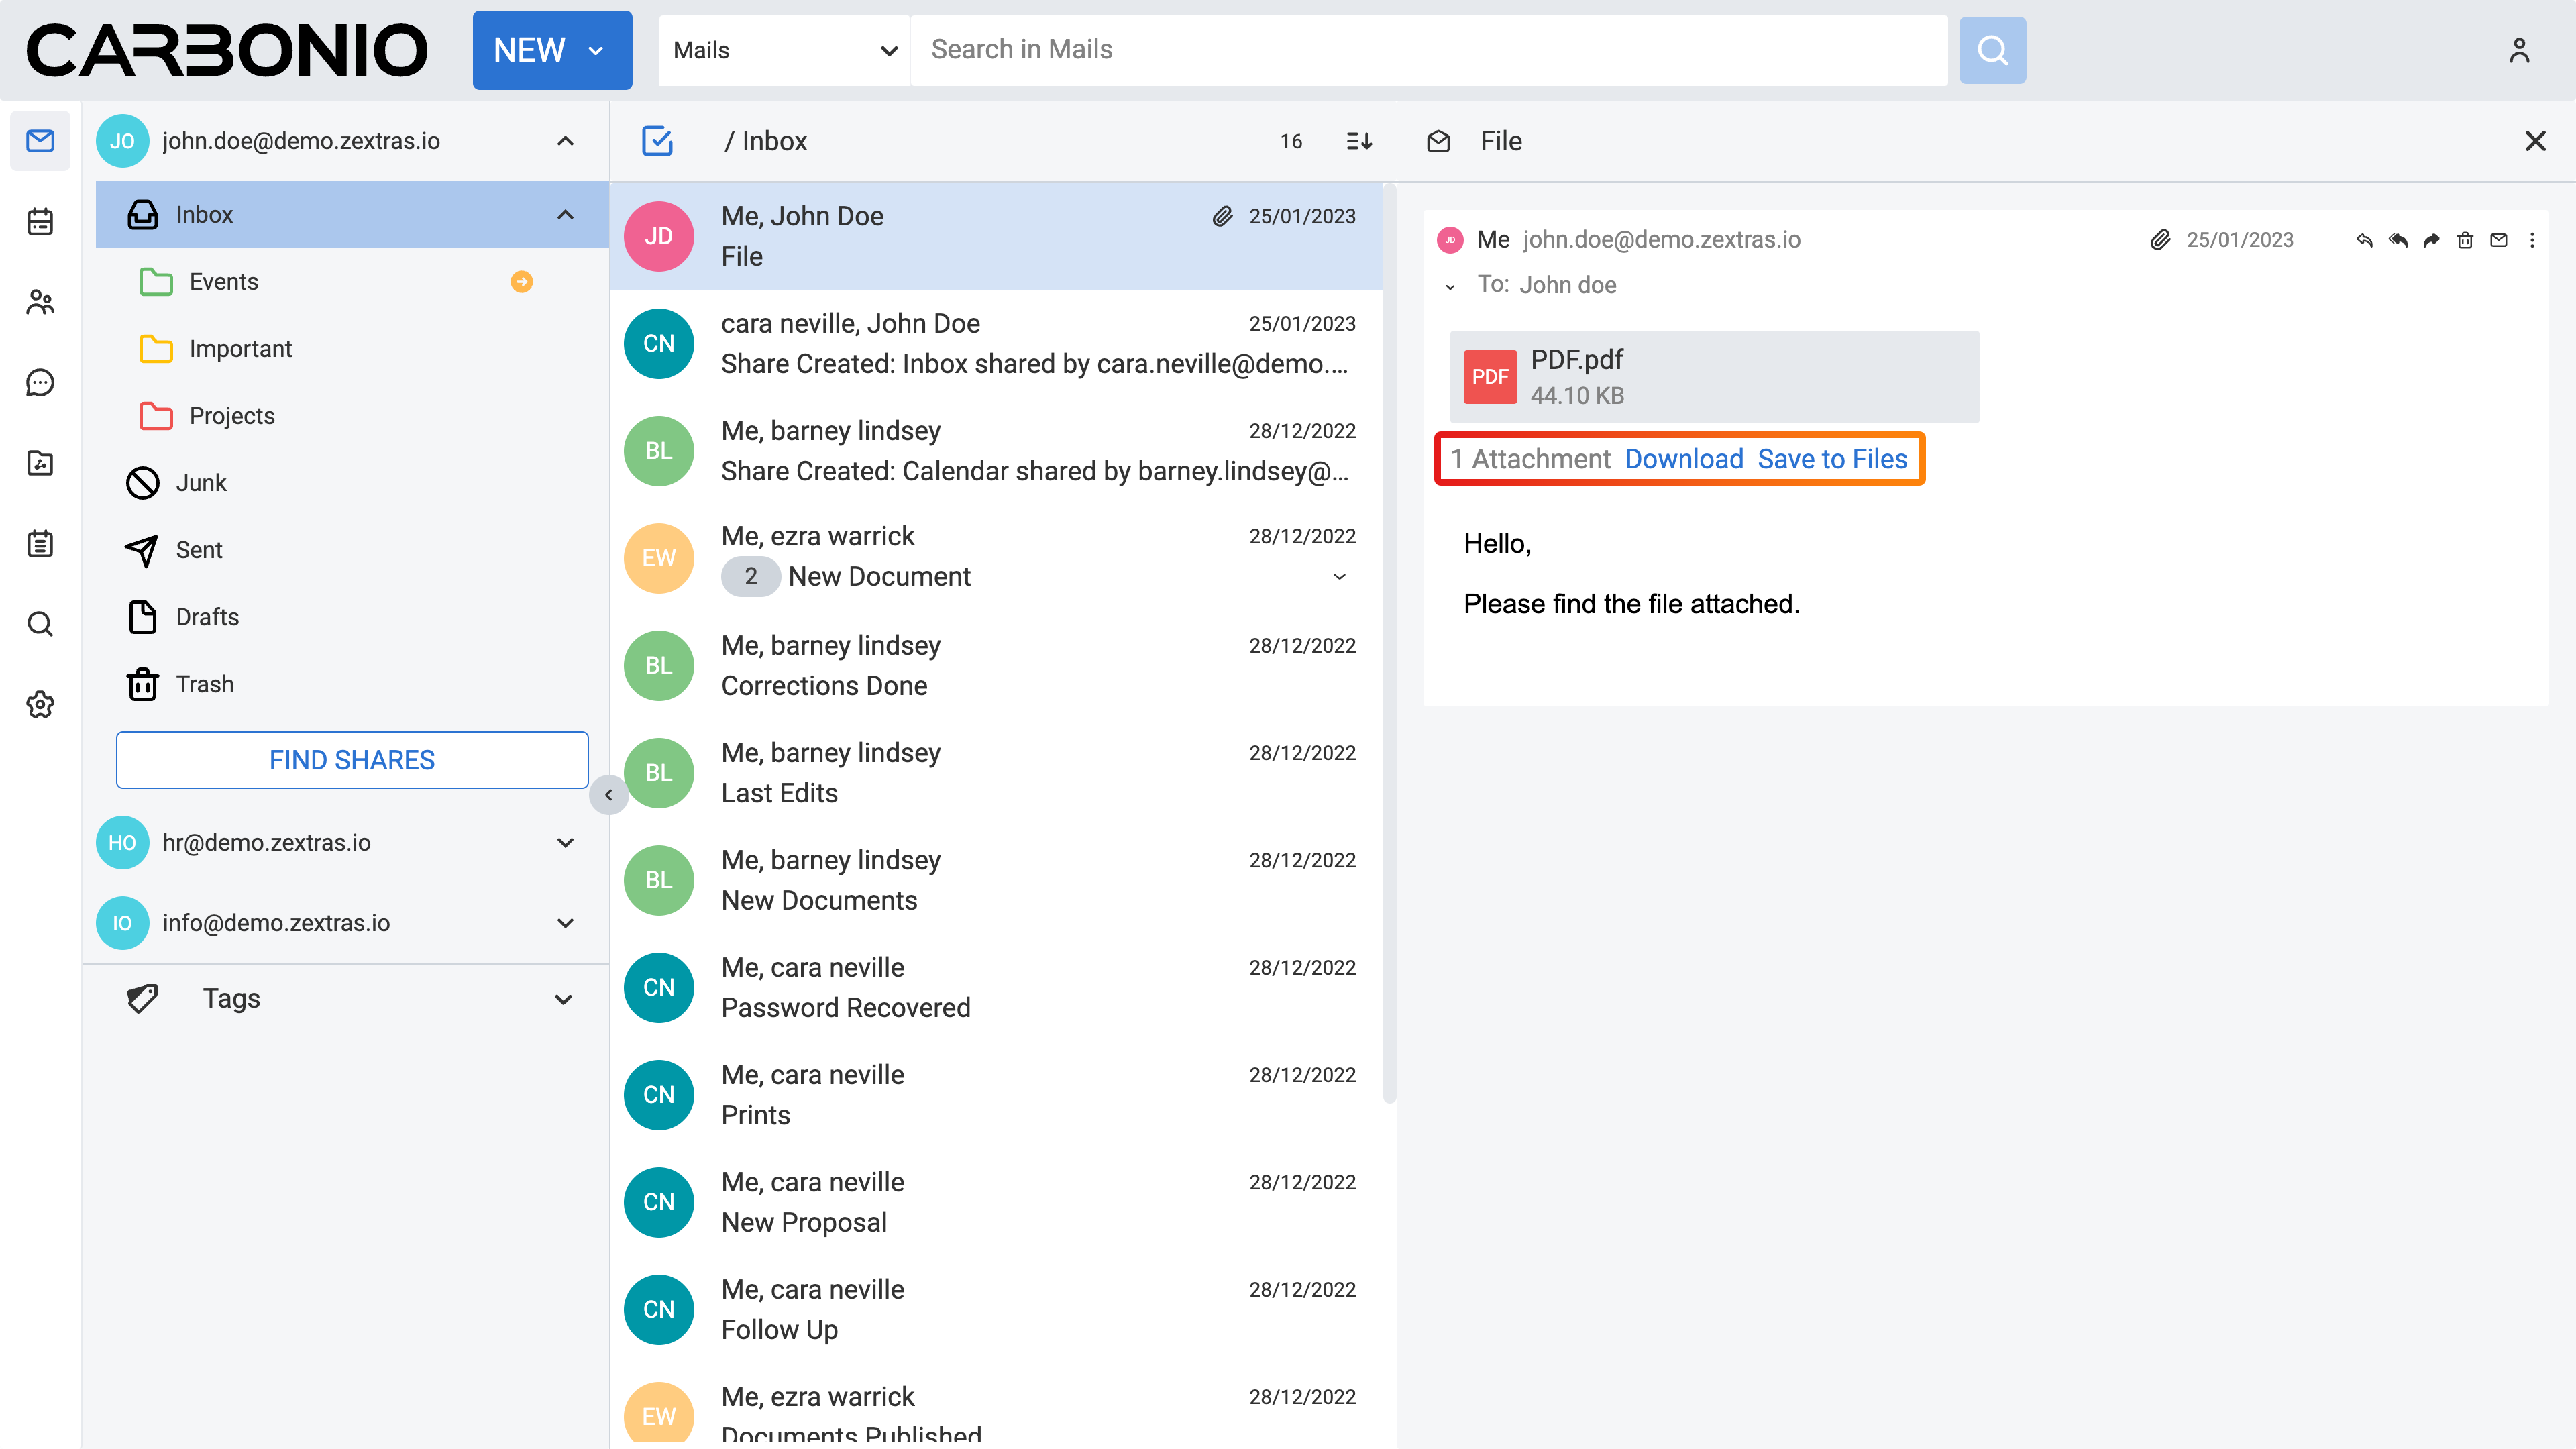Image resolution: width=2576 pixels, height=1449 pixels.
Task: Click the Search in Mails field
Action: pos(1428,50)
